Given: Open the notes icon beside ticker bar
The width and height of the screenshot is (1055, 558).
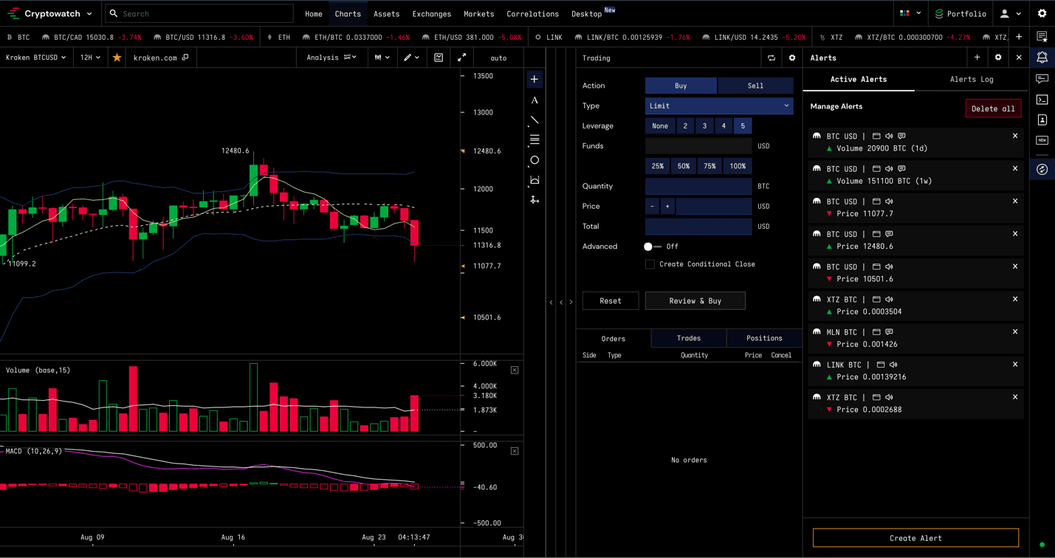Looking at the screenshot, I should [x=1042, y=37].
